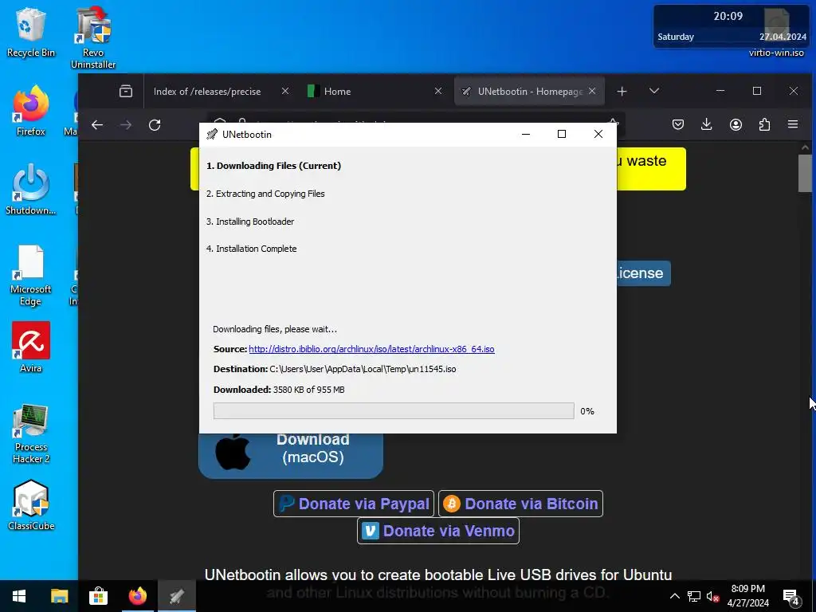Click Donate via Paypal
816x612 pixels.
(x=354, y=504)
